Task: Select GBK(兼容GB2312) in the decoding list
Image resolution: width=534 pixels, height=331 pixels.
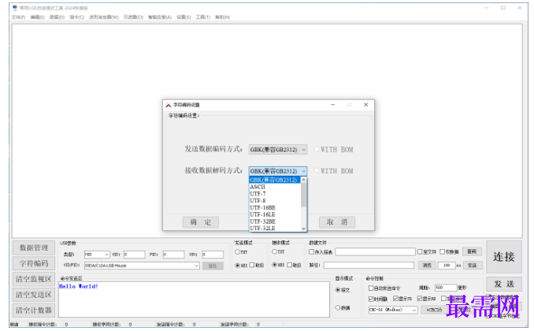Action: pyautogui.click(x=275, y=180)
